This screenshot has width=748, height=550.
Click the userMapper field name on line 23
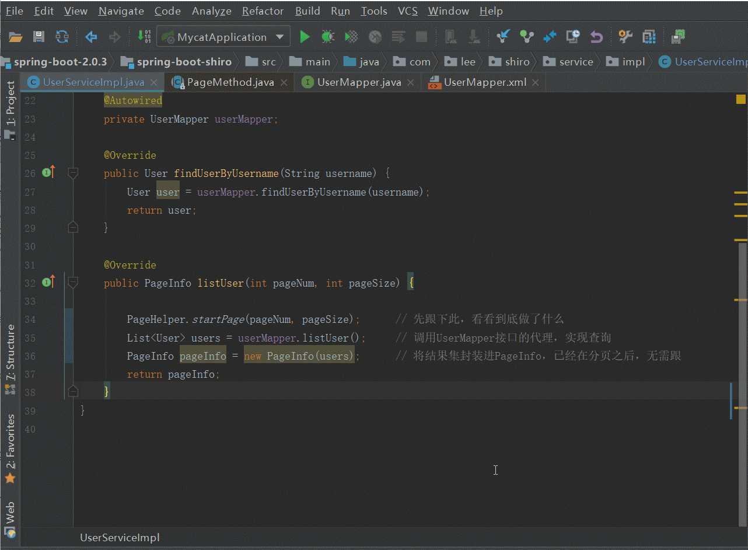[244, 119]
